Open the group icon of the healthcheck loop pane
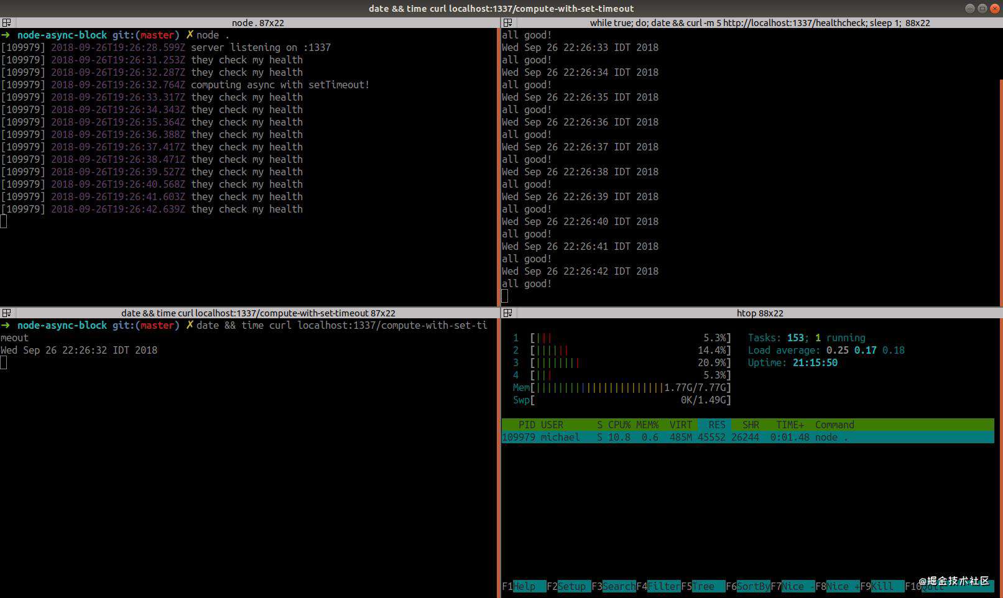Viewport: 1003px width, 598px height. pyautogui.click(x=507, y=22)
